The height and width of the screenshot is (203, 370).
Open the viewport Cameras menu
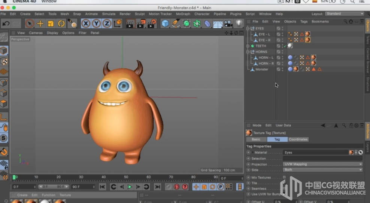pos(36,33)
